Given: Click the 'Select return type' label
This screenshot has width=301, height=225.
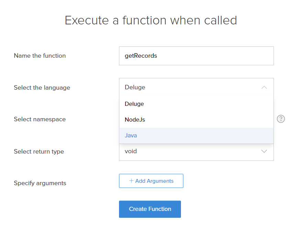Looking at the screenshot, I should (39, 151).
